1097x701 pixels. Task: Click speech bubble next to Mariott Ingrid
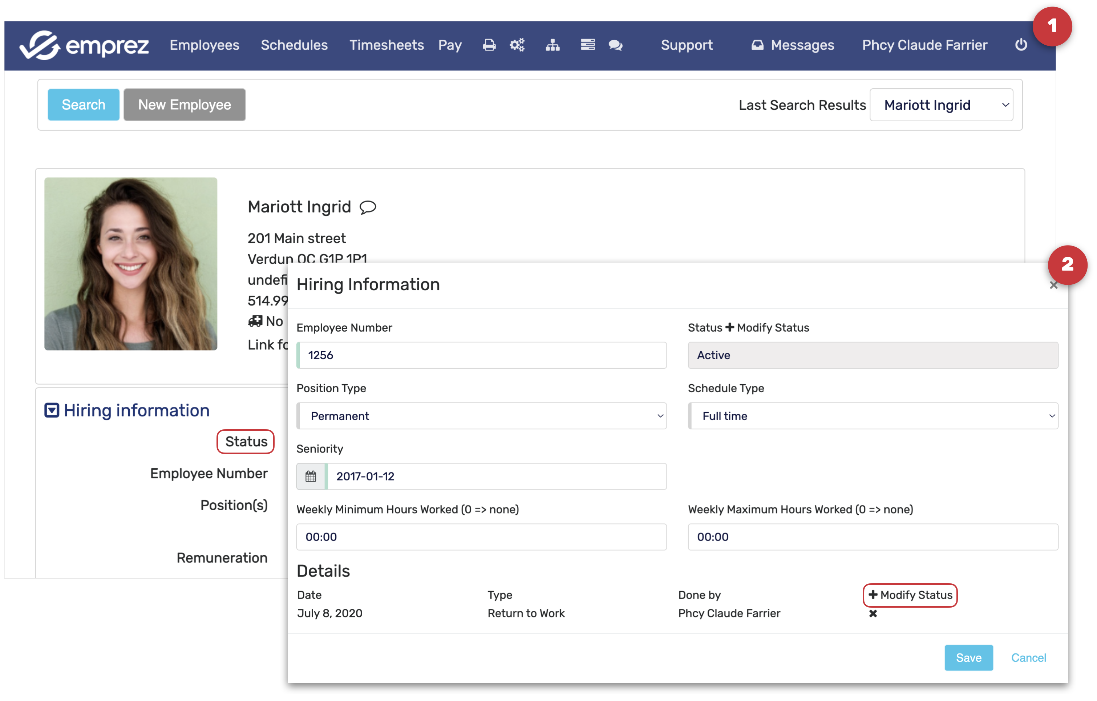point(368,207)
